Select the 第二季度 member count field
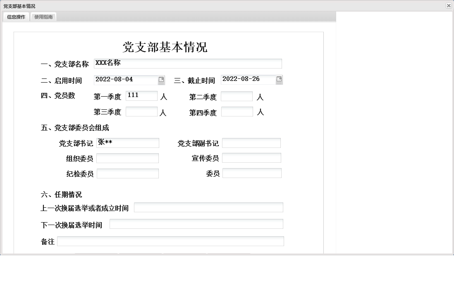 coord(237,96)
